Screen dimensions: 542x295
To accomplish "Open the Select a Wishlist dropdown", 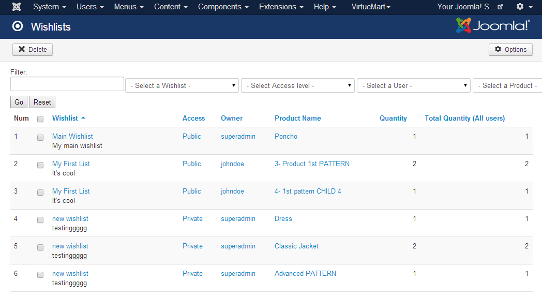I will click(x=182, y=85).
